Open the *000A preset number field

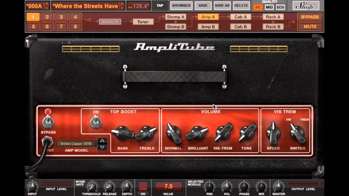pyautogui.click(x=35, y=6)
